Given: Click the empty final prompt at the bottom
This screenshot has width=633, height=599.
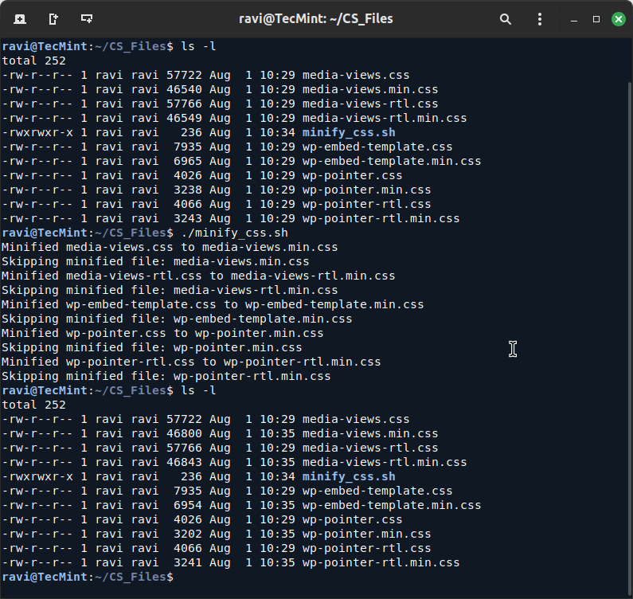Looking at the screenshot, I should [x=88, y=577].
